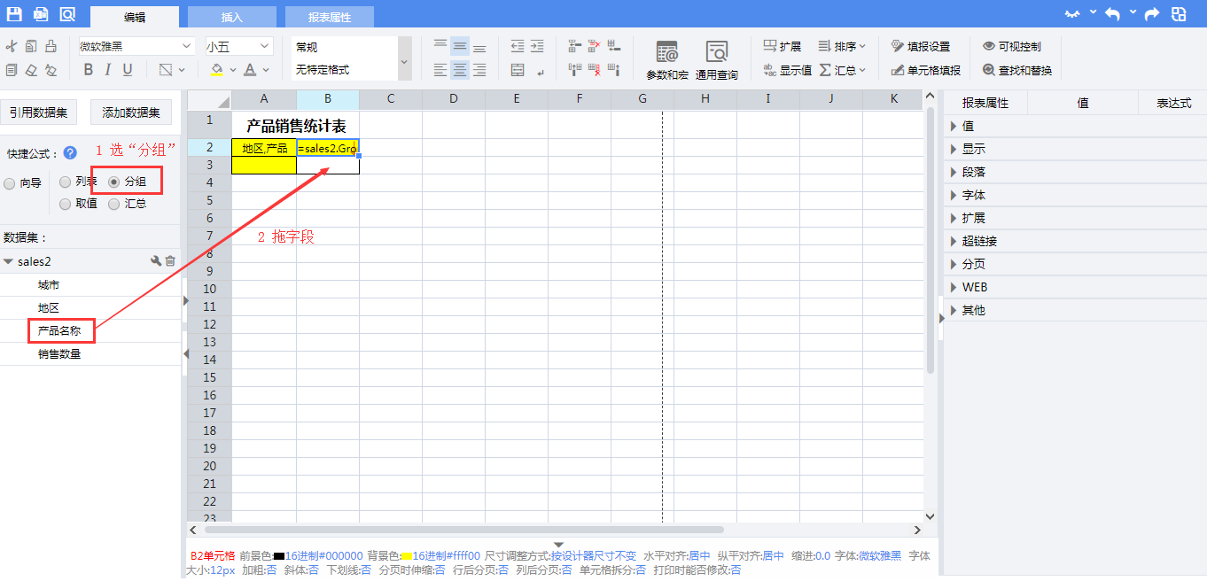Screen dimensions: 1207x581
Task: Open 参数和宏 (parameters and macros)
Action: click(666, 59)
